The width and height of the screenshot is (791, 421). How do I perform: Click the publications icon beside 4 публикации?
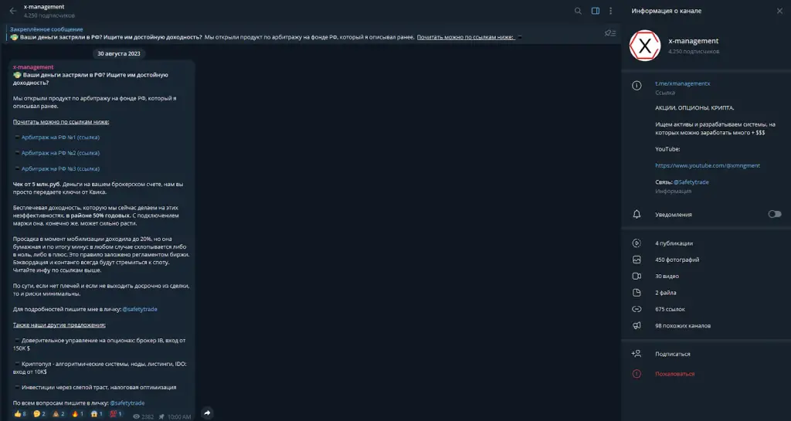[637, 243]
